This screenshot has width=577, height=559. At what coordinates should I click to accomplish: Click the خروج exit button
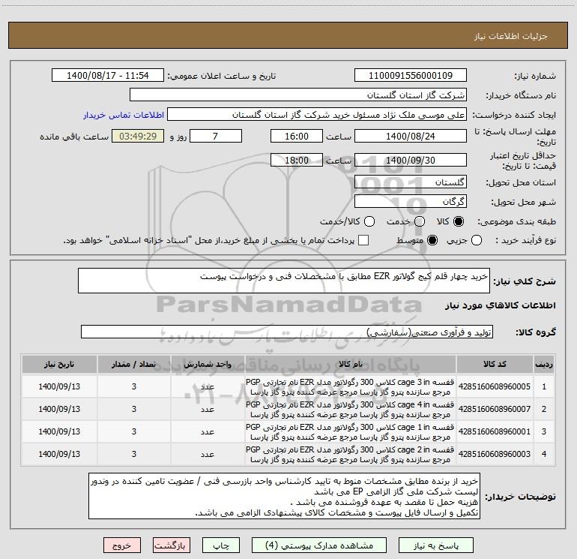[122, 545]
